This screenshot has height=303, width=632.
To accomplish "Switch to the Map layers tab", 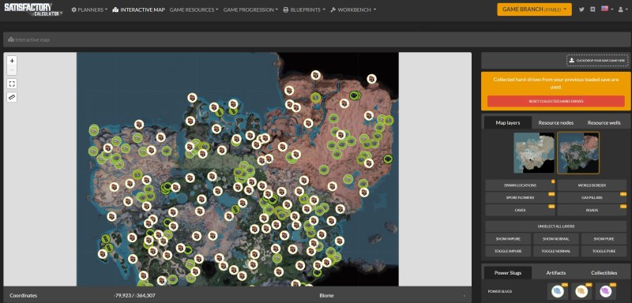I will [x=507, y=123].
